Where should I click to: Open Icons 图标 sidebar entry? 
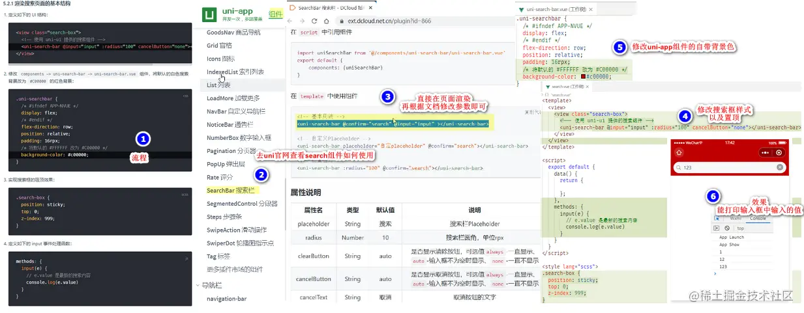point(220,59)
